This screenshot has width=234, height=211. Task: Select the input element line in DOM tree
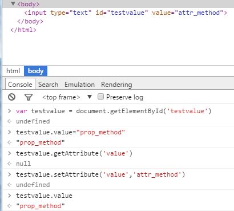[x=126, y=13]
